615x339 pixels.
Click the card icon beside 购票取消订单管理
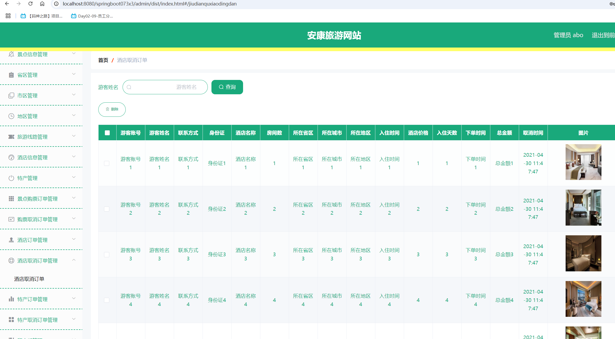pyautogui.click(x=11, y=219)
